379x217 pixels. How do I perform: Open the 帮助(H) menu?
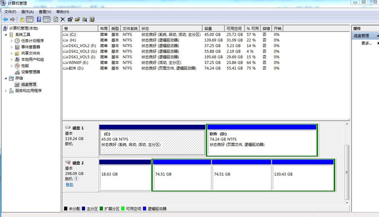(x=63, y=12)
